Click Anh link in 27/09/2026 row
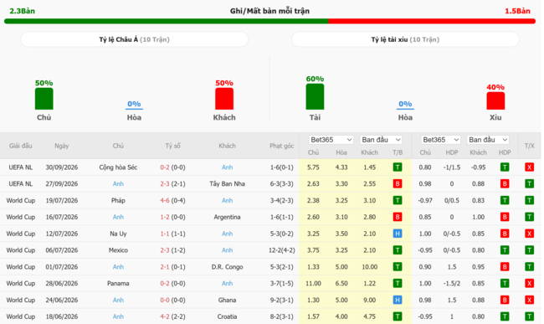Screen dimensions: 544x324 click(x=118, y=184)
